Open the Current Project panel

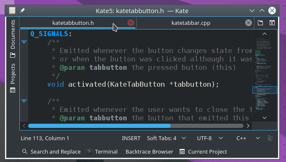click(x=203, y=151)
